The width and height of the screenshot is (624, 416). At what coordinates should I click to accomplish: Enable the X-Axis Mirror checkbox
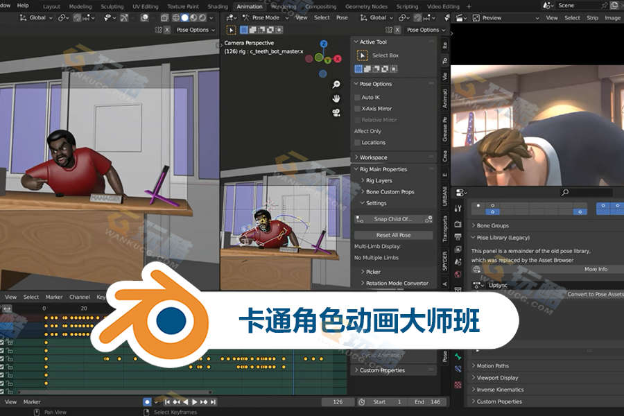357,109
